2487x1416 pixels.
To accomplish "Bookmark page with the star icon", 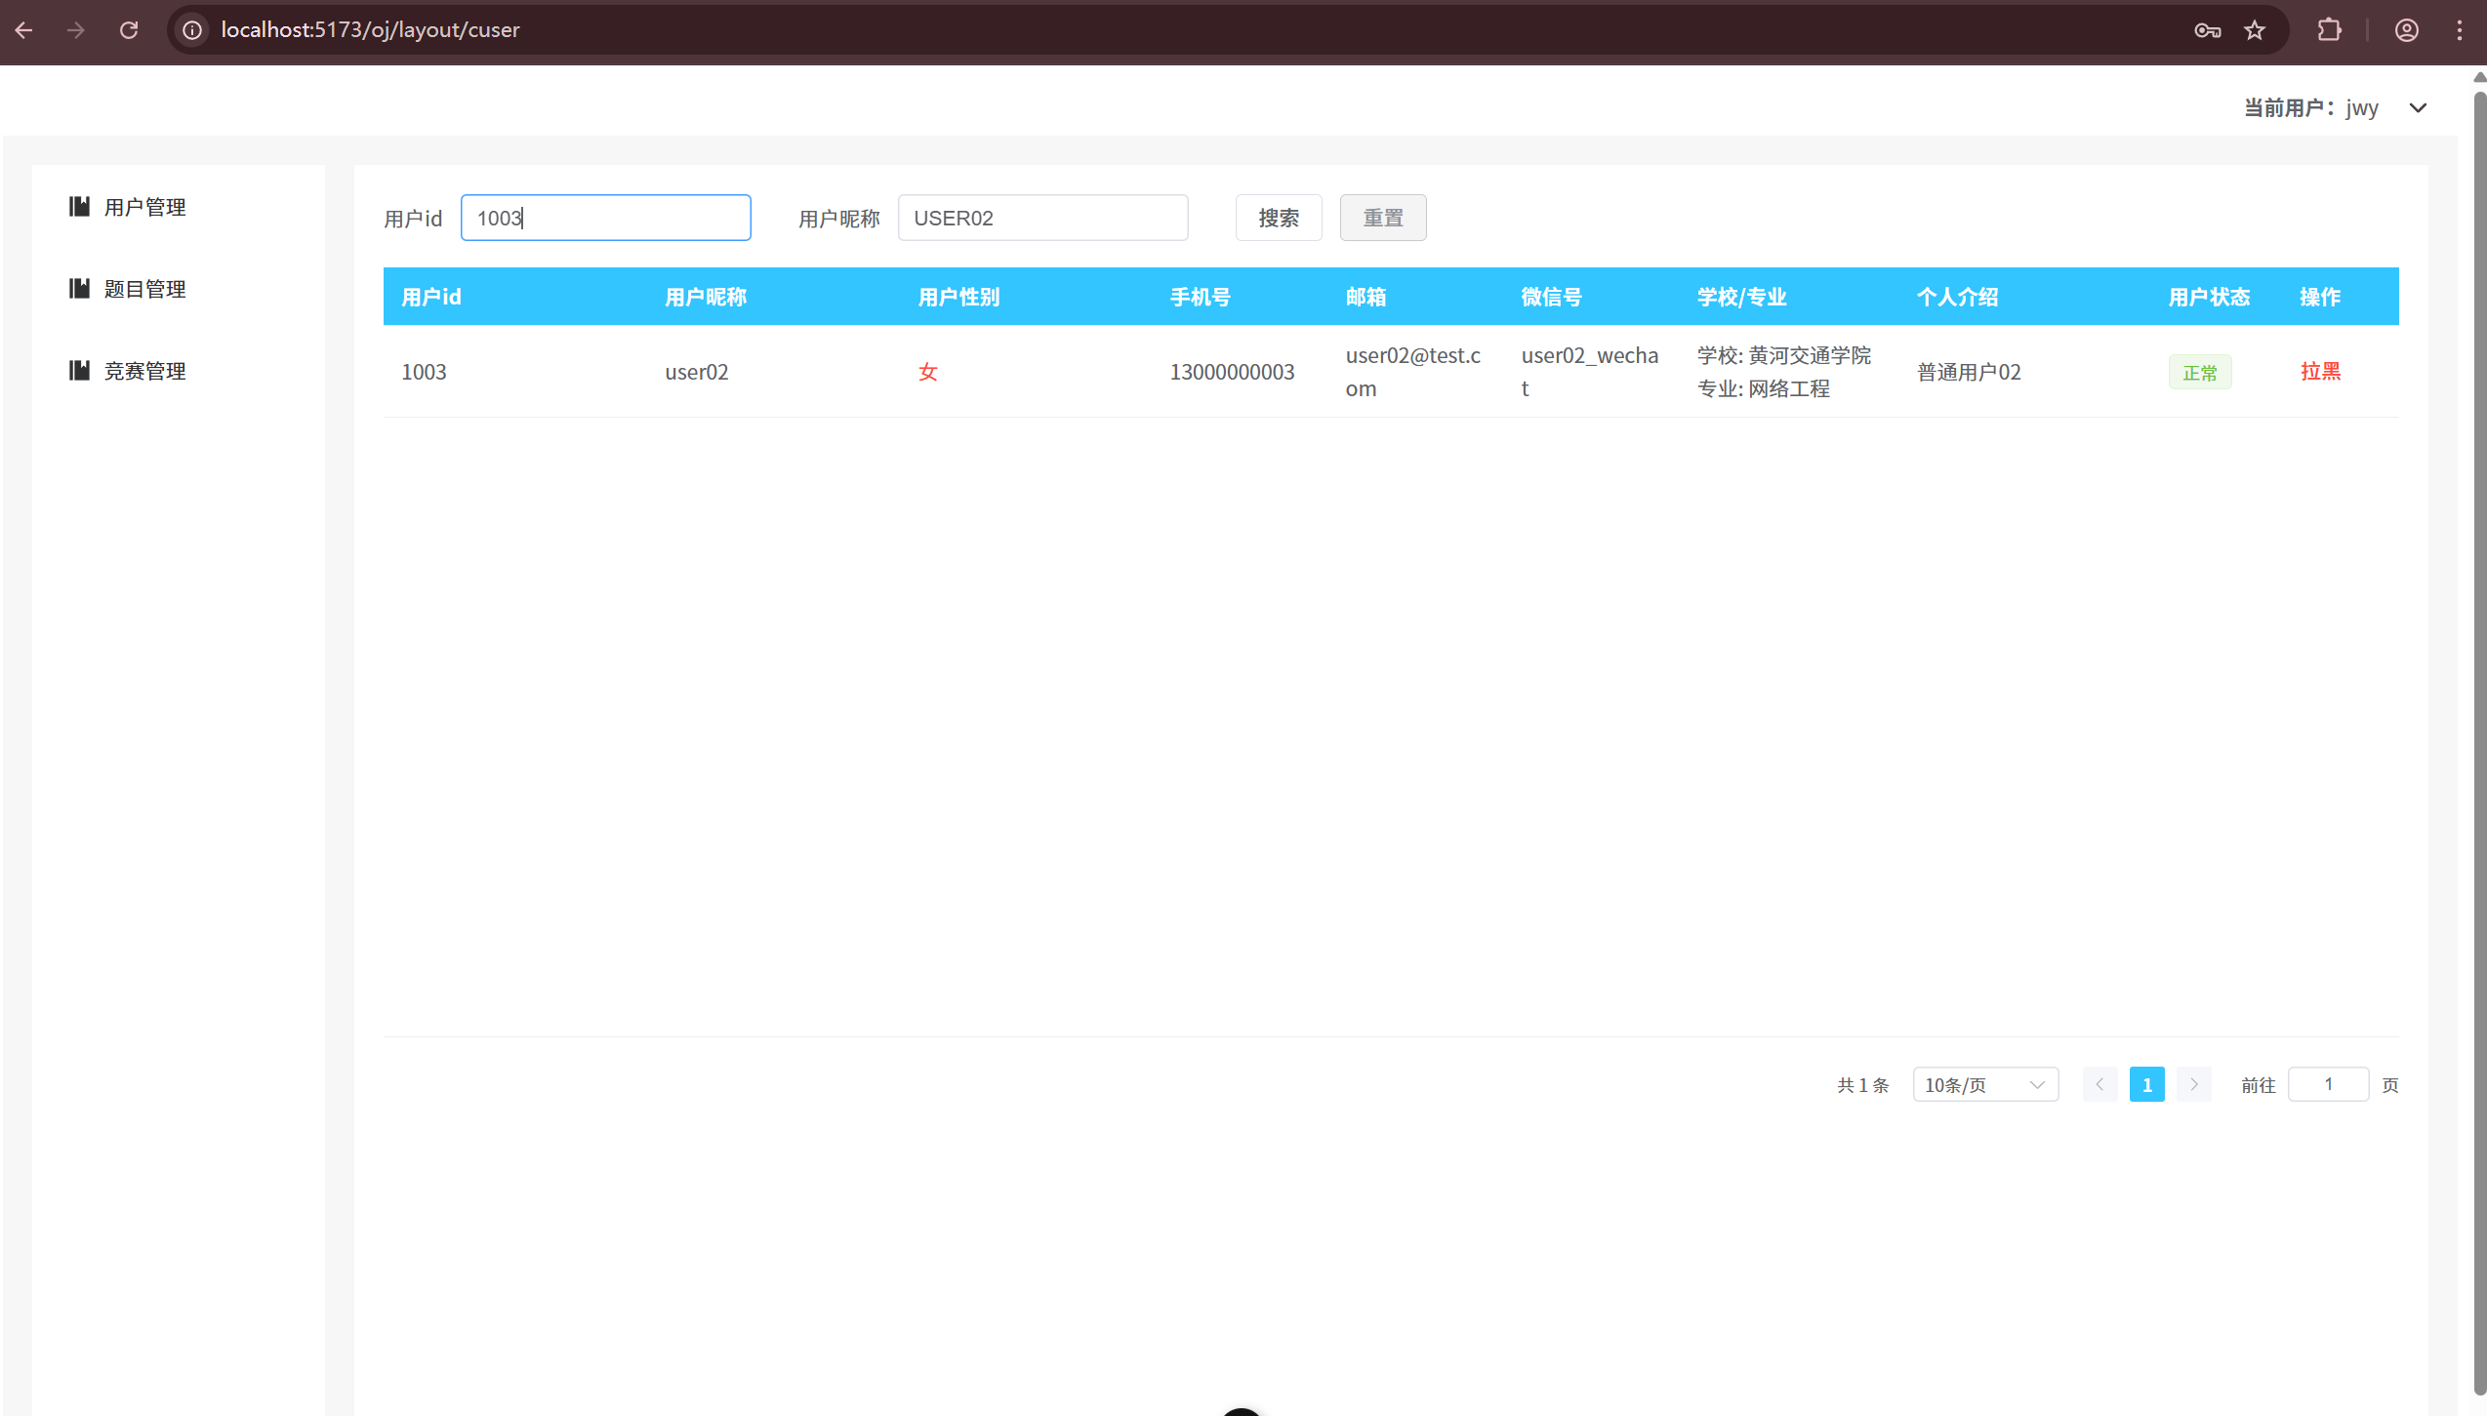I will coord(2254,30).
